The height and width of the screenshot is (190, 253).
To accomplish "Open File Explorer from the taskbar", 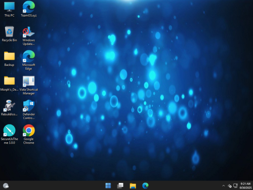I will [x=133, y=185].
